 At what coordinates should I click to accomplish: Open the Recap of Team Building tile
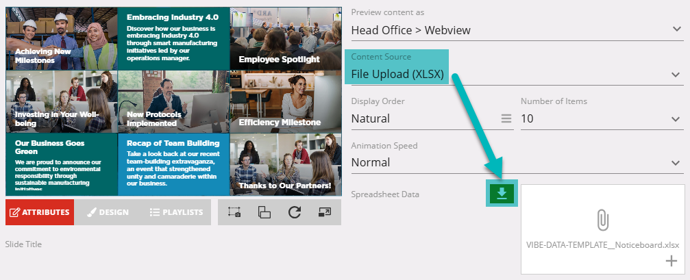(x=173, y=164)
